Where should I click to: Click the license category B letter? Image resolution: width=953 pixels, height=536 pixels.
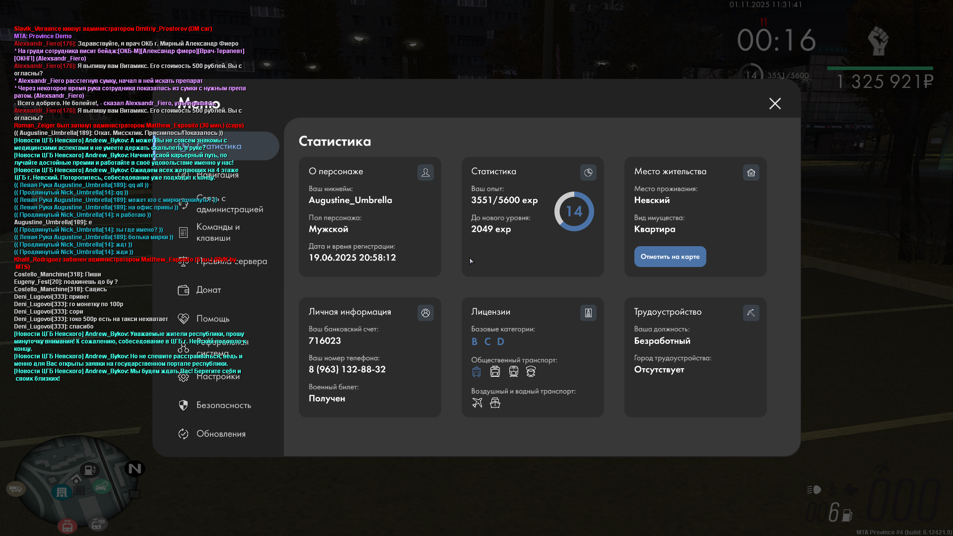click(475, 341)
